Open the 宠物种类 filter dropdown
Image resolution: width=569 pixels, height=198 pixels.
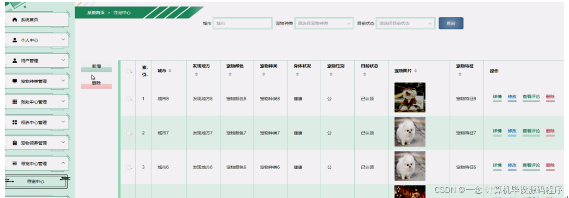(x=324, y=24)
